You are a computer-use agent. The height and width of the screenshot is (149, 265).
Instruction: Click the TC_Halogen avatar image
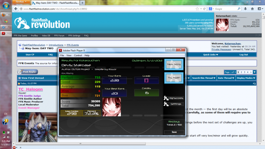point(38,127)
